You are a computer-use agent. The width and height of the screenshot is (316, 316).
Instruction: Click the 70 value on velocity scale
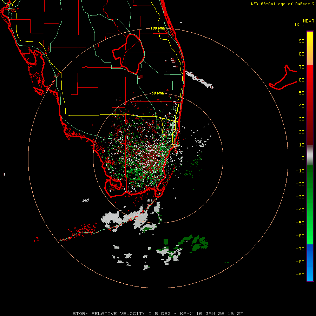(x=302, y=67)
